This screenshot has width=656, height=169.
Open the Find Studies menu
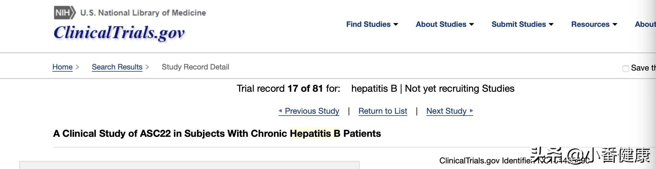pyautogui.click(x=368, y=24)
